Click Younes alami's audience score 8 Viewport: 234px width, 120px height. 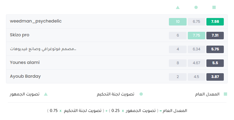178,63
